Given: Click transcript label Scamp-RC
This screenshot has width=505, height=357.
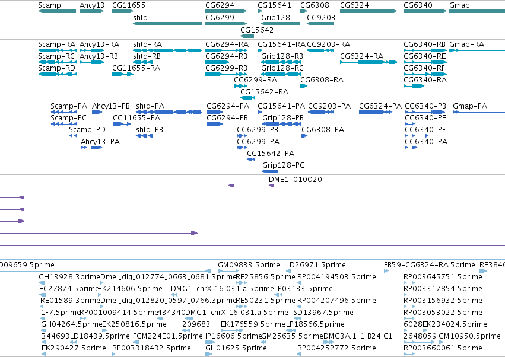Looking at the screenshot, I should [x=56, y=56].
